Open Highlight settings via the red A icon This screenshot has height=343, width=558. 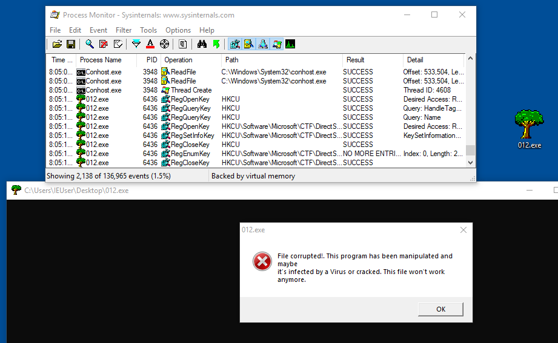click(x=150, y=44)
